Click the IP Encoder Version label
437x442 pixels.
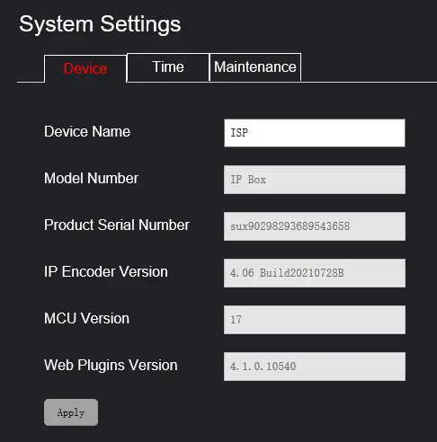click(106, 271)
